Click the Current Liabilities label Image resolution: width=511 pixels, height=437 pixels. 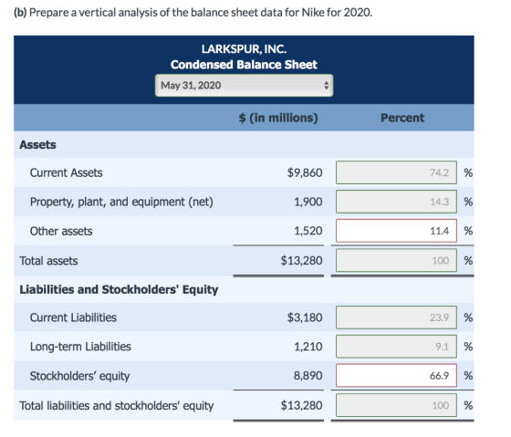tap(73, 317)
